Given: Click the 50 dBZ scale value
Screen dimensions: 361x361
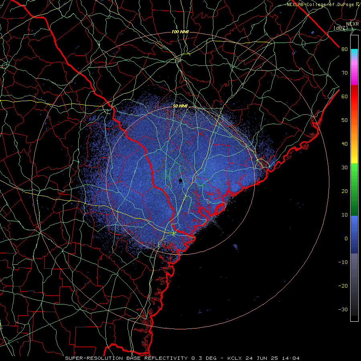Looking at the screenshot, I should 345,120.
